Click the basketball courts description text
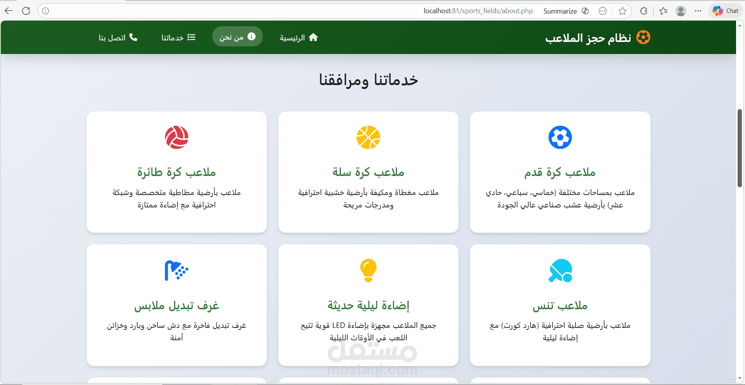 tap(368, 199)
